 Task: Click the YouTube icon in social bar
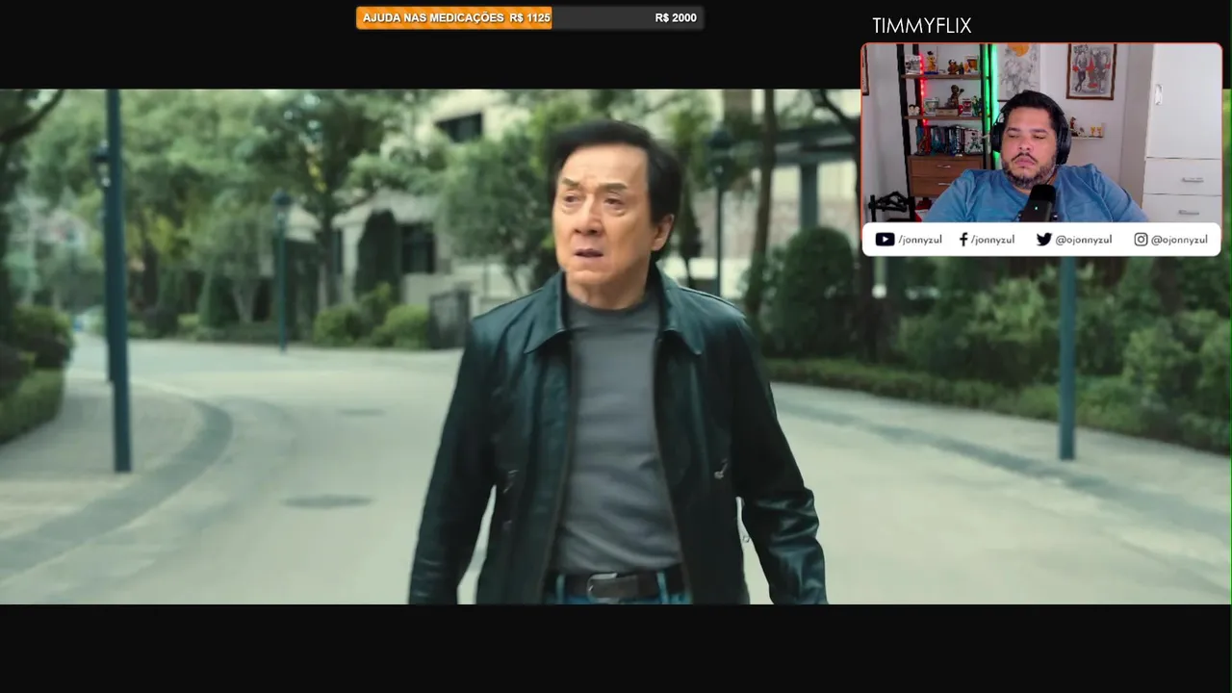point(885,240)
